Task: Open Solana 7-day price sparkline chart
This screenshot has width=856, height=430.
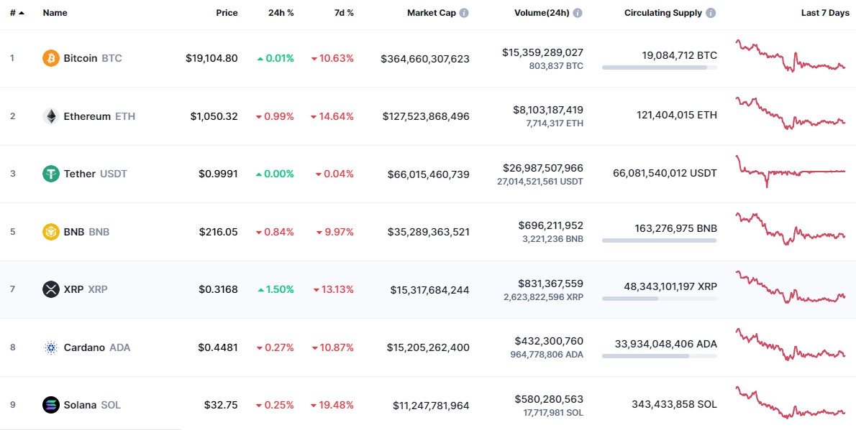Action: click(x=791, y=402)
